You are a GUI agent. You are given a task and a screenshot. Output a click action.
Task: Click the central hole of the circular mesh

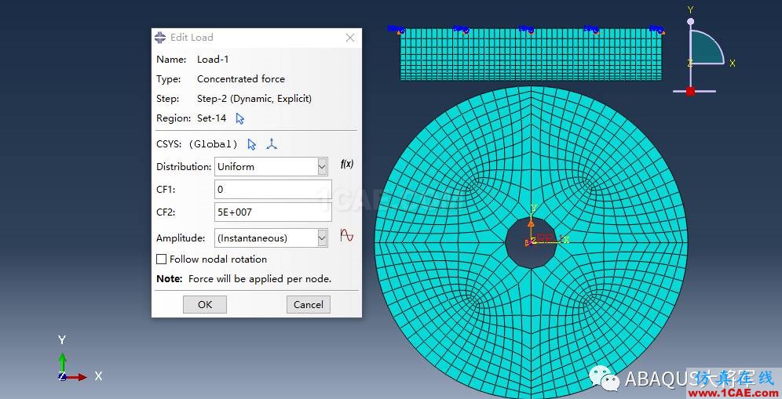click(x=531, y=242)
